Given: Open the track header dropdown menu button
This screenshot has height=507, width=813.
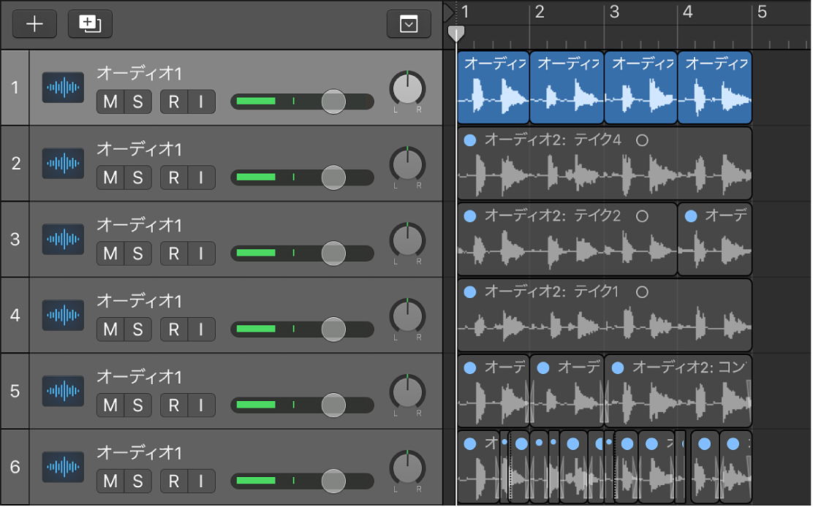Looking at the screenshot, I should [x=409, y=25].
